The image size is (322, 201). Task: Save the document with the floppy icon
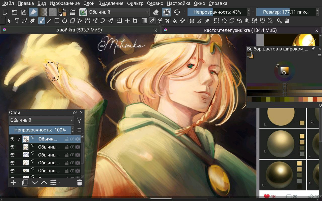point(24,12)
